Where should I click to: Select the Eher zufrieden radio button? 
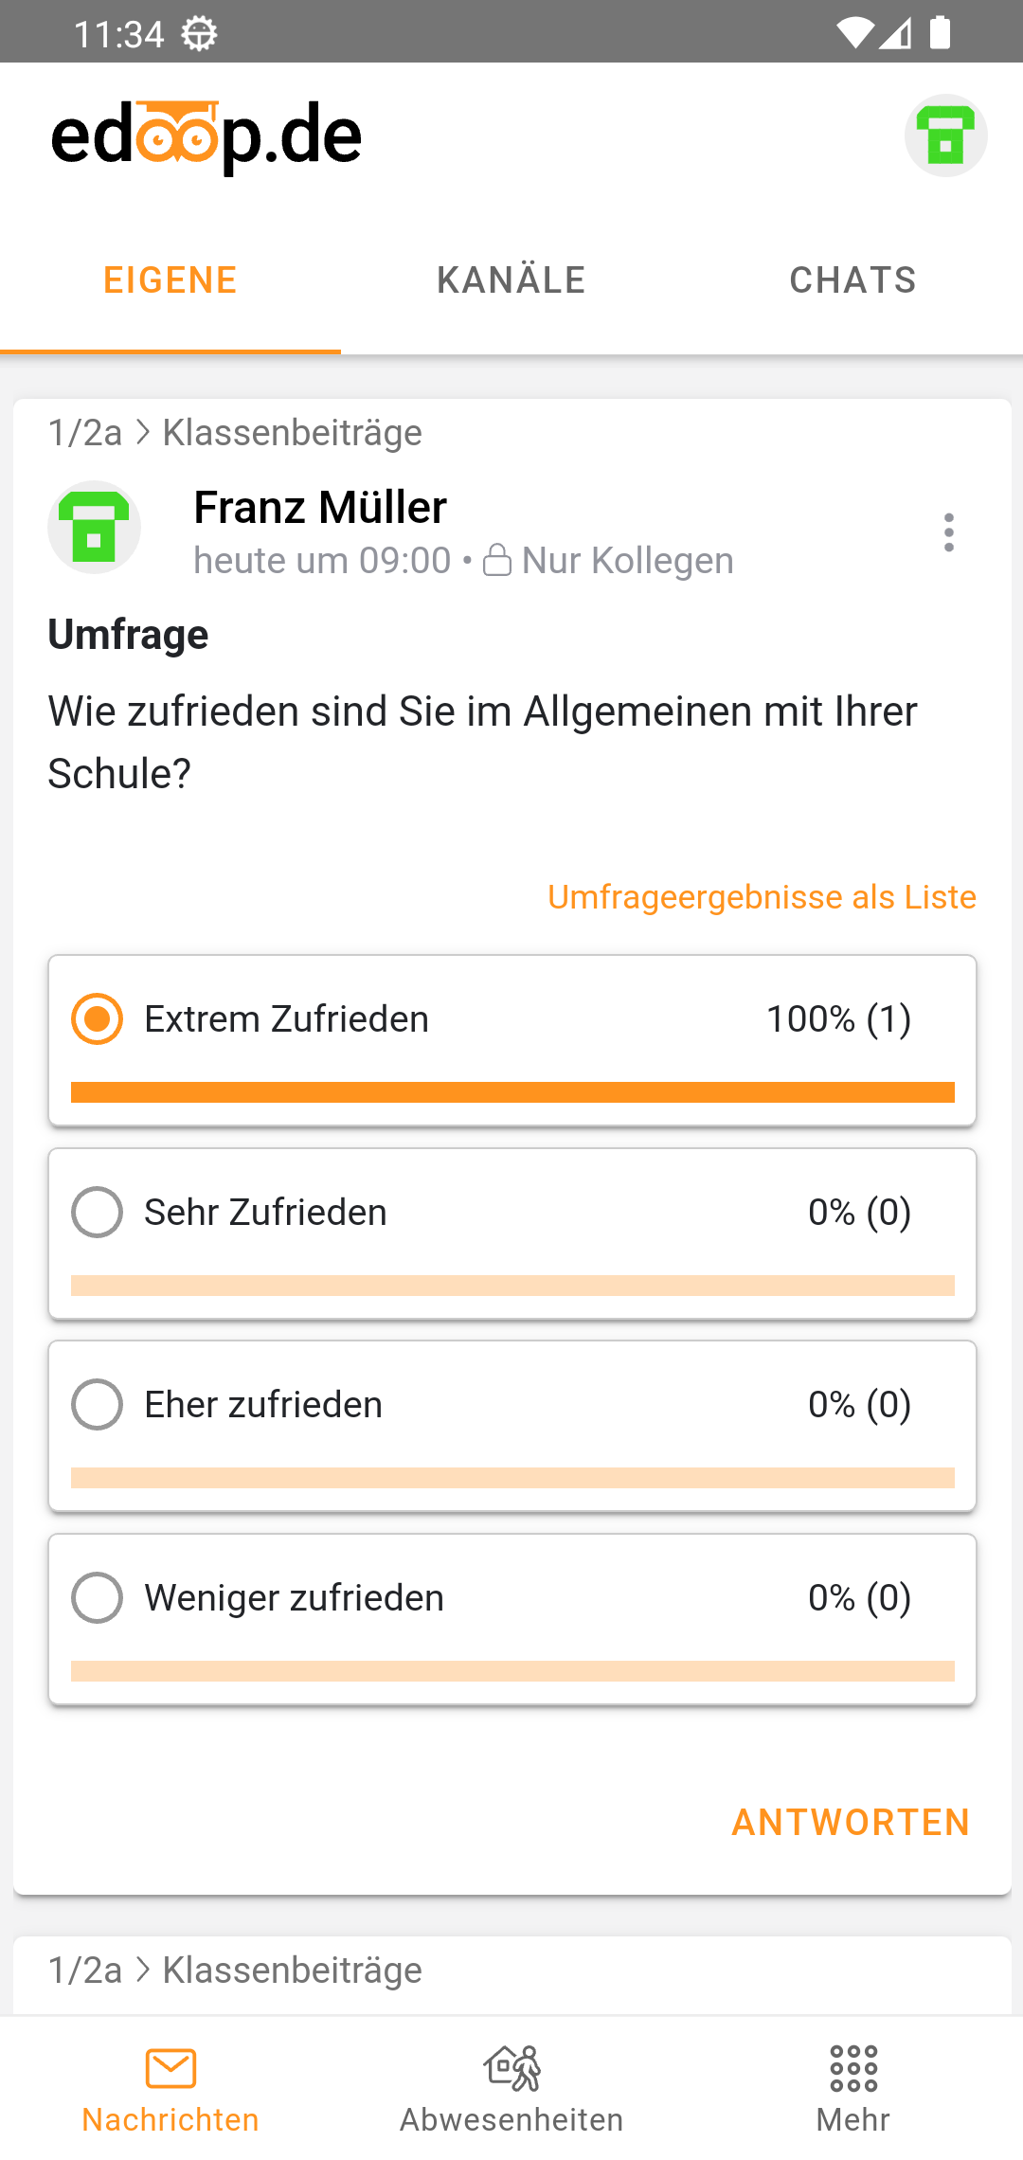pos(98,1405)
